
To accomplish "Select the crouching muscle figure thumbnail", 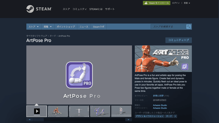I will coord(58,111).
